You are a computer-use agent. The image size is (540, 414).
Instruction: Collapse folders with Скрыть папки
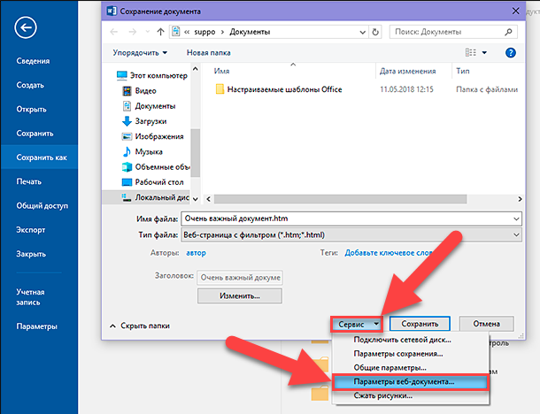click(x=140, y=326)
